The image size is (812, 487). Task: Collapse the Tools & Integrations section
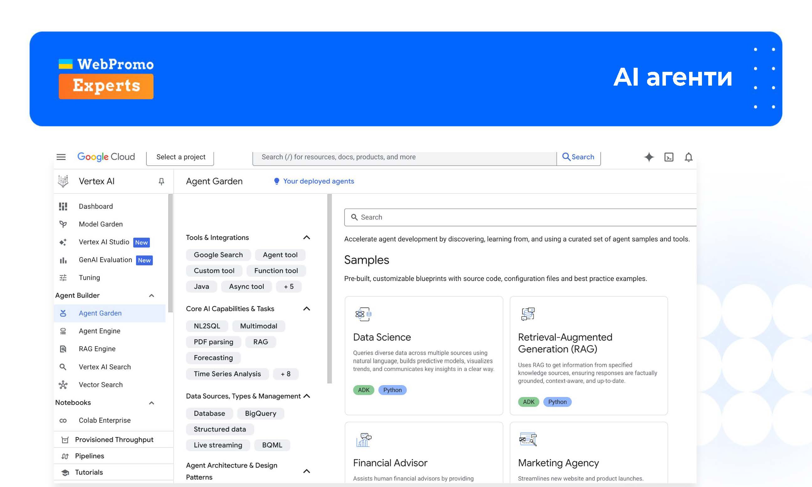306,237
